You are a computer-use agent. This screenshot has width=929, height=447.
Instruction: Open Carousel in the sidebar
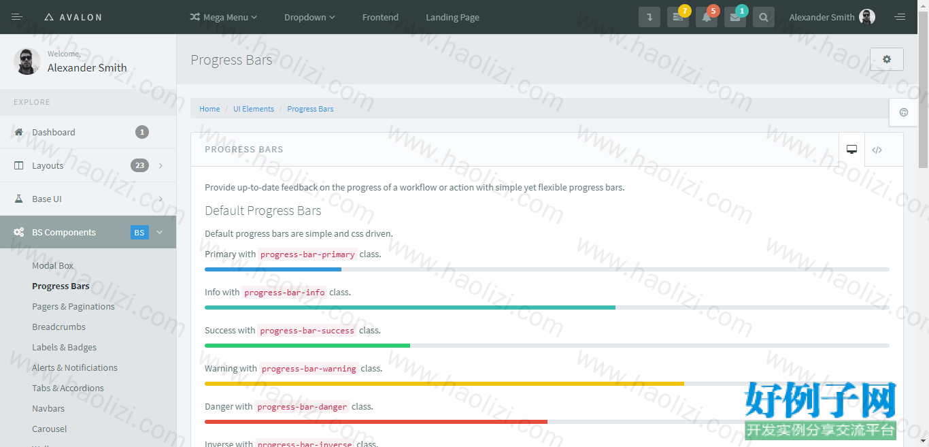pos(50,429)
